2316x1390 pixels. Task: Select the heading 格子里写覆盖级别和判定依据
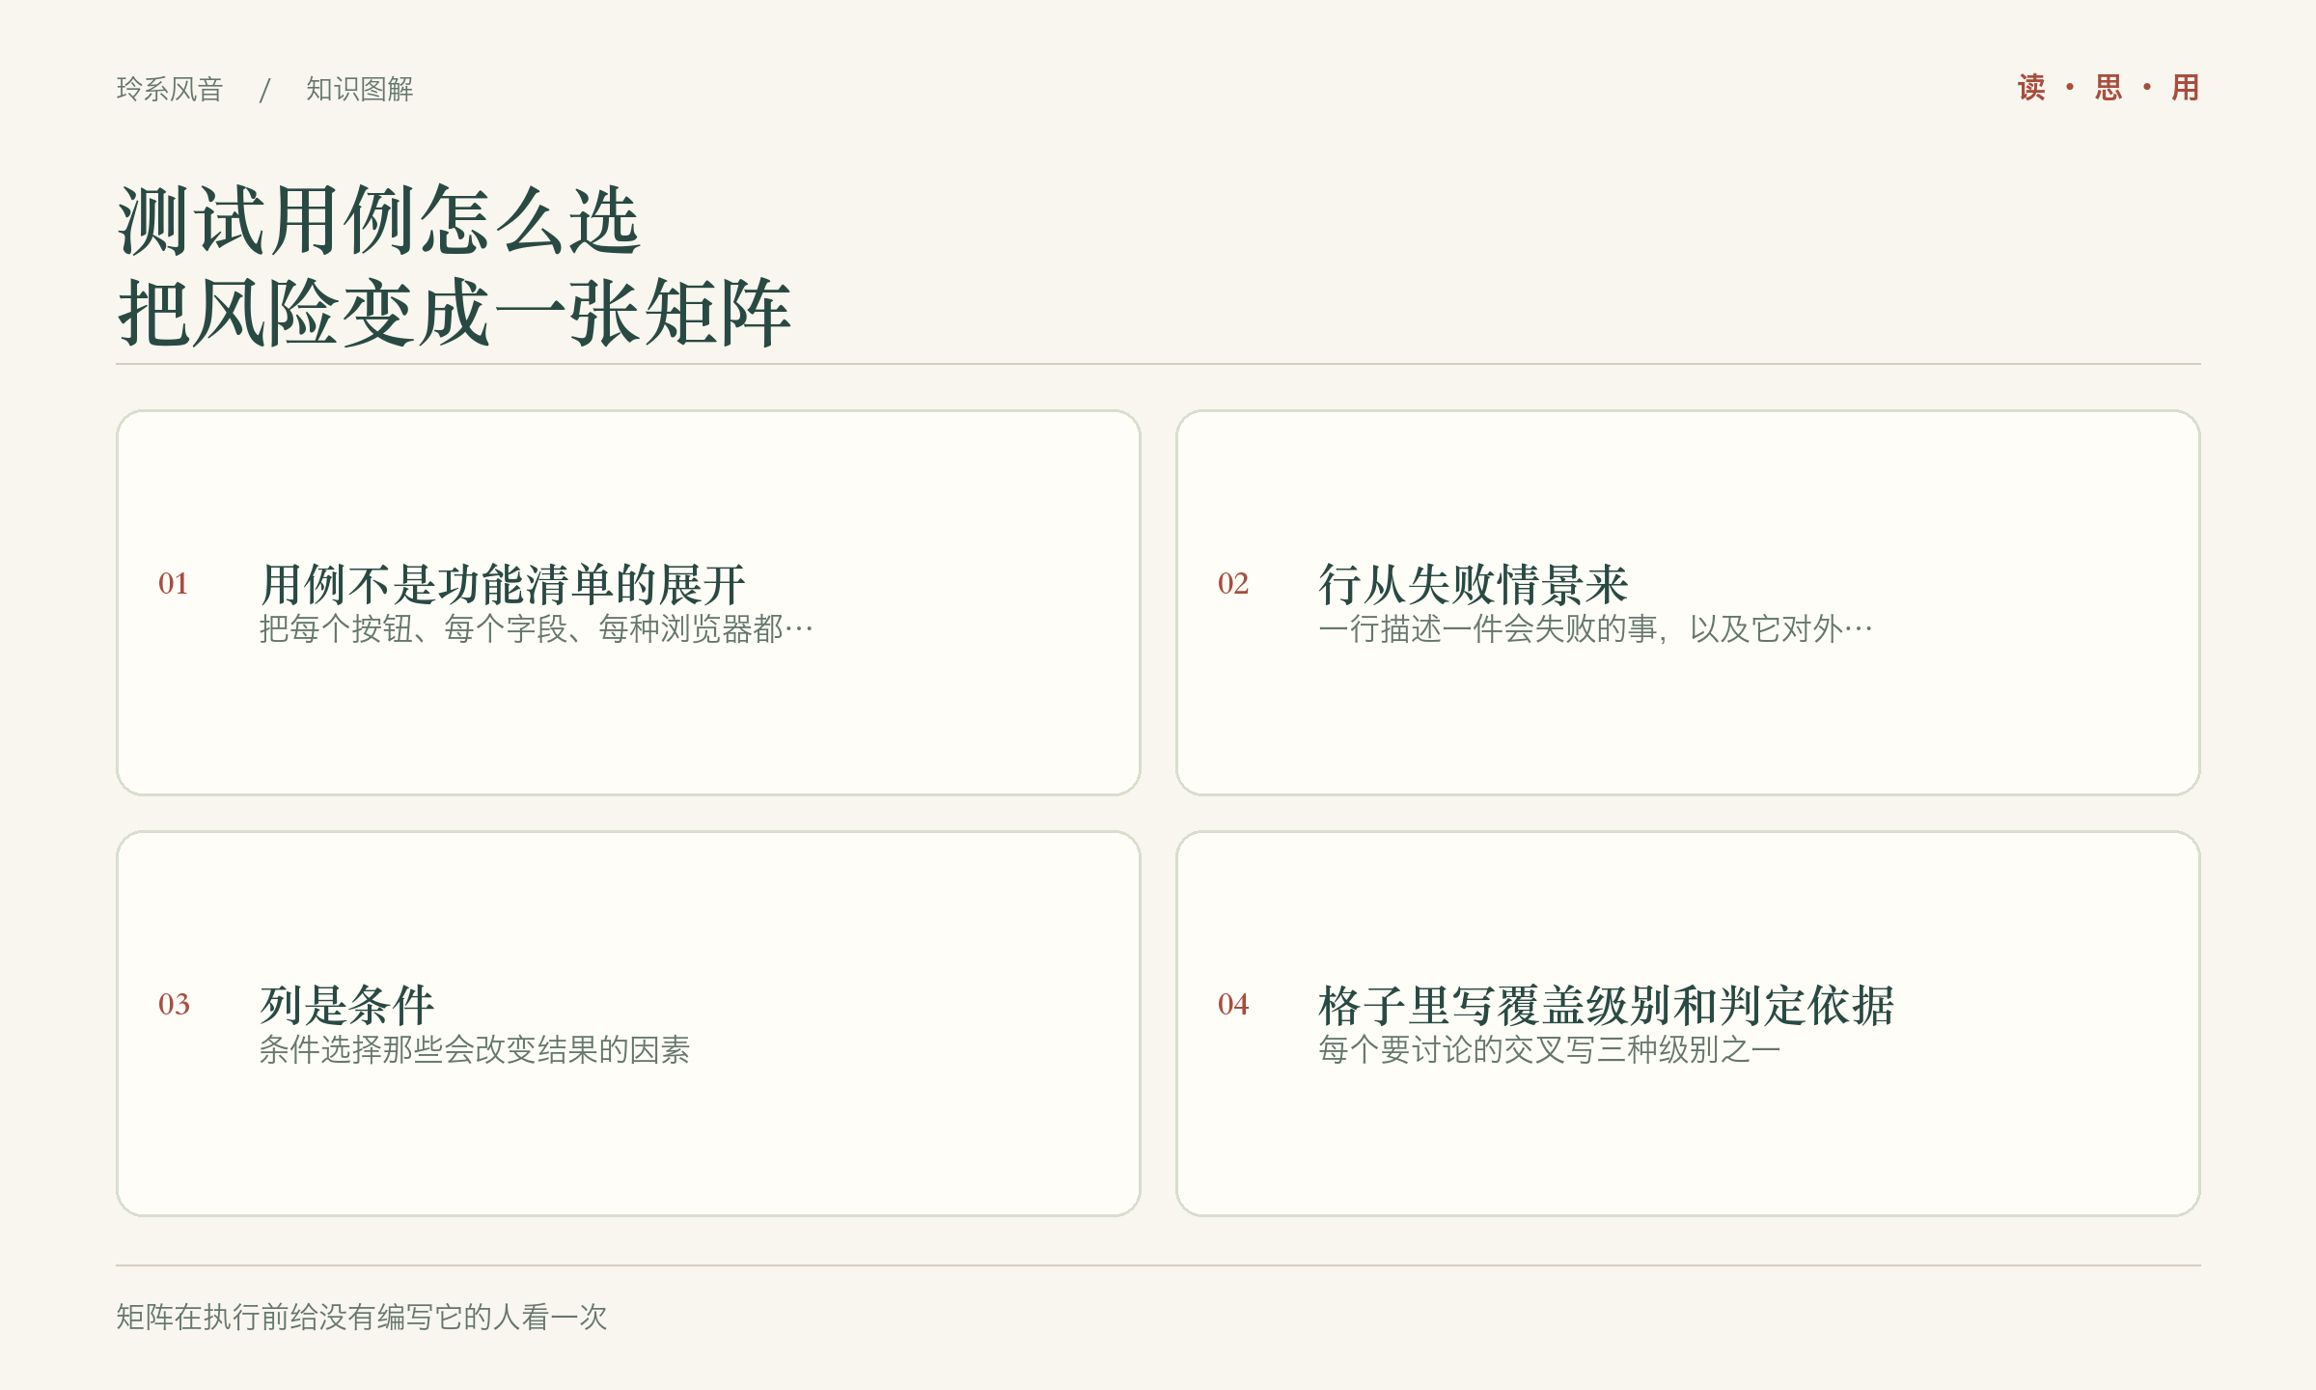tap(1607, 1005)
